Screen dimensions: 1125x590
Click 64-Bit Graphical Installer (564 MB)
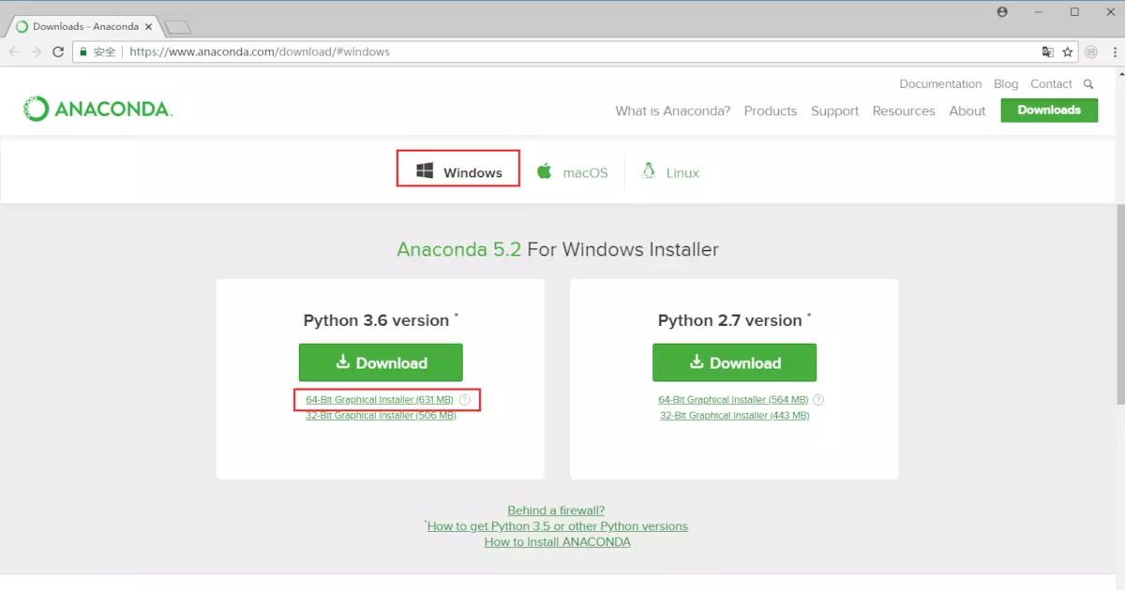(x=733, y=400)
